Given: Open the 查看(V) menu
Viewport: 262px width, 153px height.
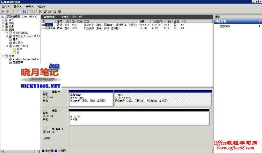Looking at the screenshot, I should (30, 7).
